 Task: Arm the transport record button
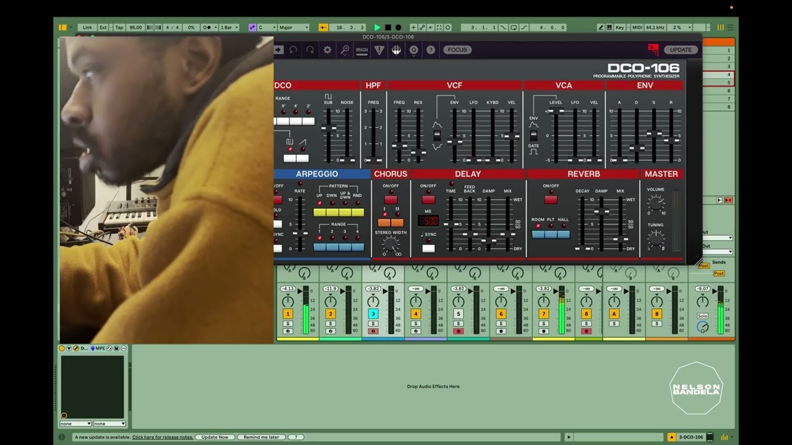pos(398,27)
